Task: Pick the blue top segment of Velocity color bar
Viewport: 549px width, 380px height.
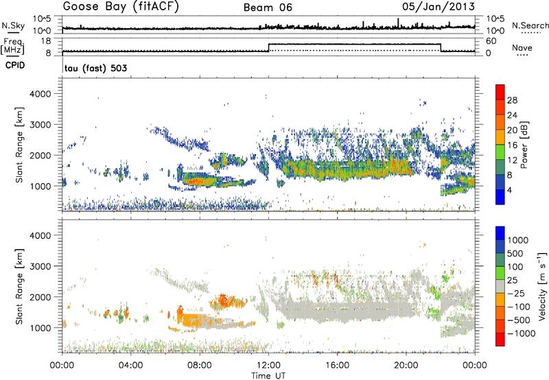Action: [x=500, y=233]
